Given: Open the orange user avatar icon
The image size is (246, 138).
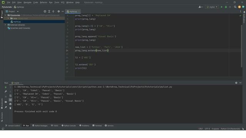Looking at the screenshot, I should pyautogui.click(x=239, y=7).
